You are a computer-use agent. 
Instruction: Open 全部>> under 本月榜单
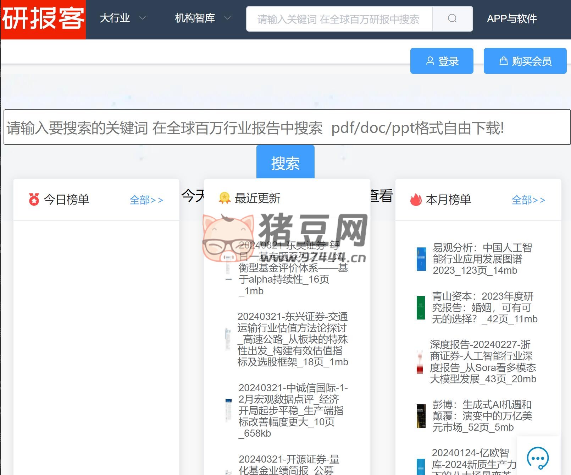tap(528, 200)
